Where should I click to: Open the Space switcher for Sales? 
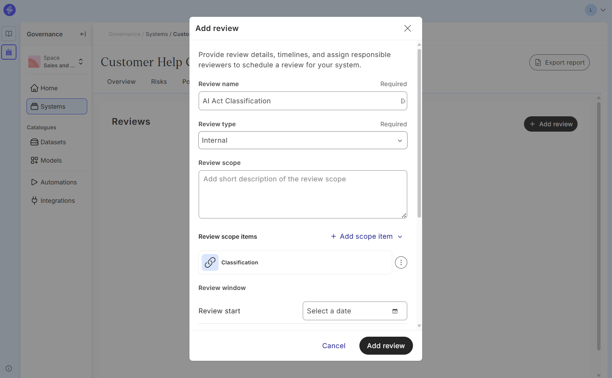pos(81,62)
